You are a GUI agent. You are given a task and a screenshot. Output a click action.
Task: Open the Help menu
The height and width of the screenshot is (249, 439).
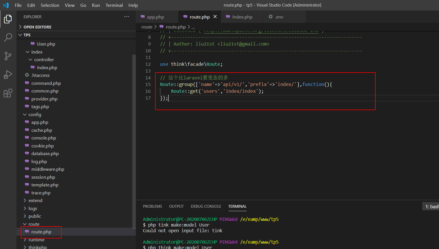coord(133,5)
